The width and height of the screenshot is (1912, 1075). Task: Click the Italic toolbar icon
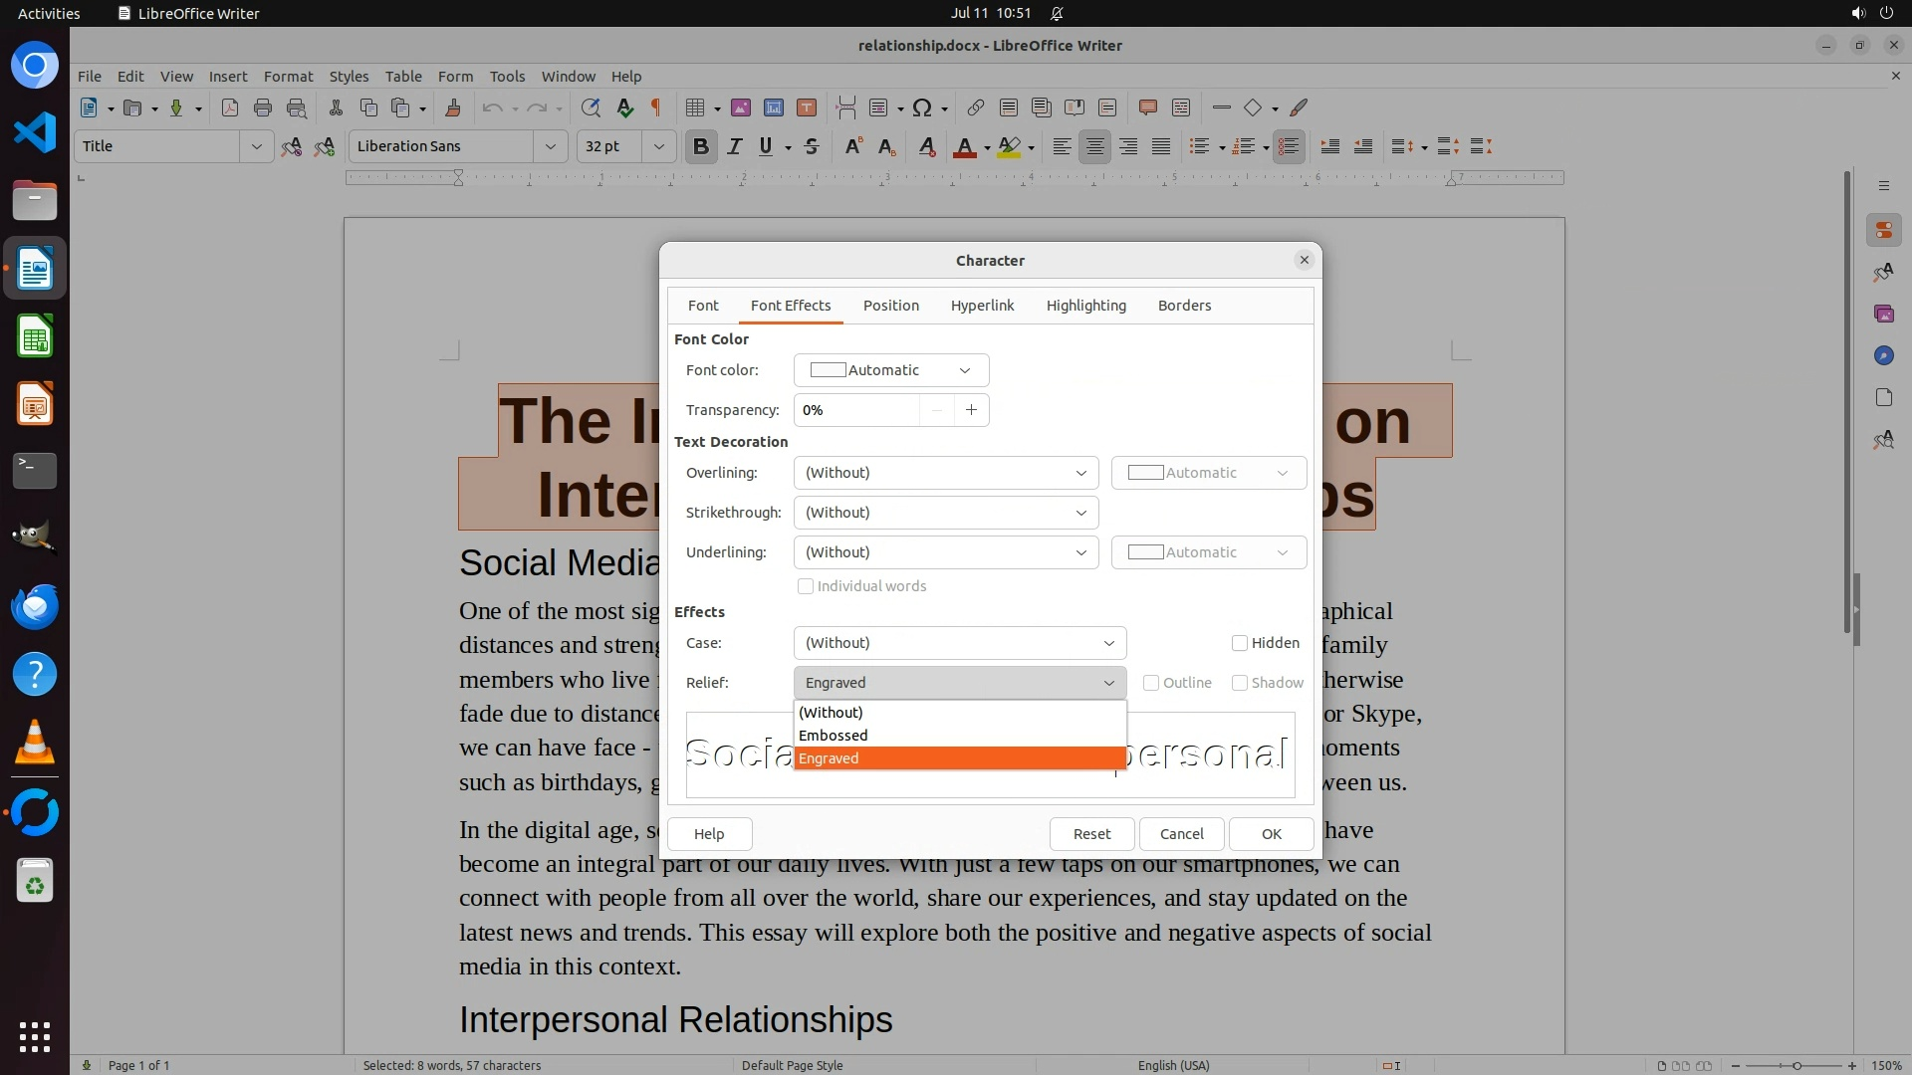click(x=734, y=147)
